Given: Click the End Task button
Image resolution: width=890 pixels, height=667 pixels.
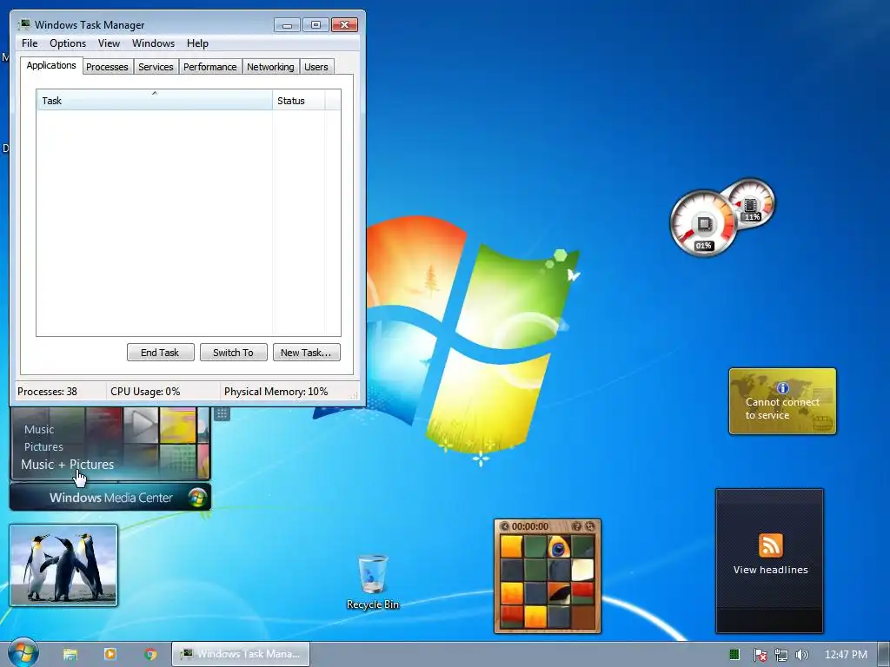Looking at the screenshot, I should tap(160, 353).
